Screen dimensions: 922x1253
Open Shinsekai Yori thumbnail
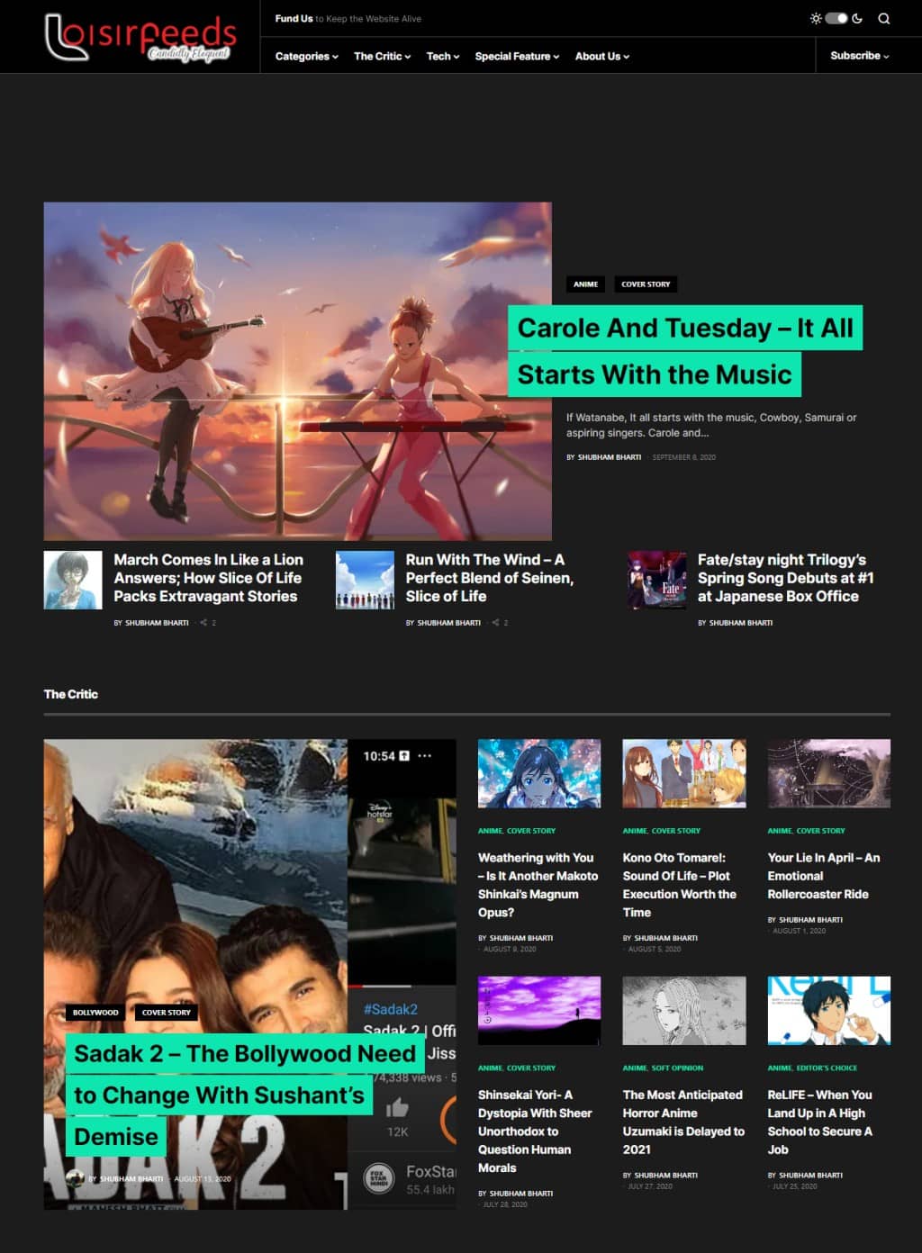click(x=539, y=1011)
